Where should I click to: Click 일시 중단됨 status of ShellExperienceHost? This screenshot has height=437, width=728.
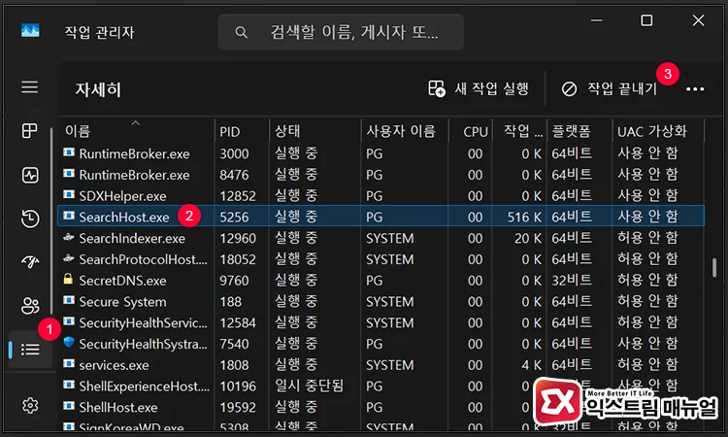(x=309, y=386)
